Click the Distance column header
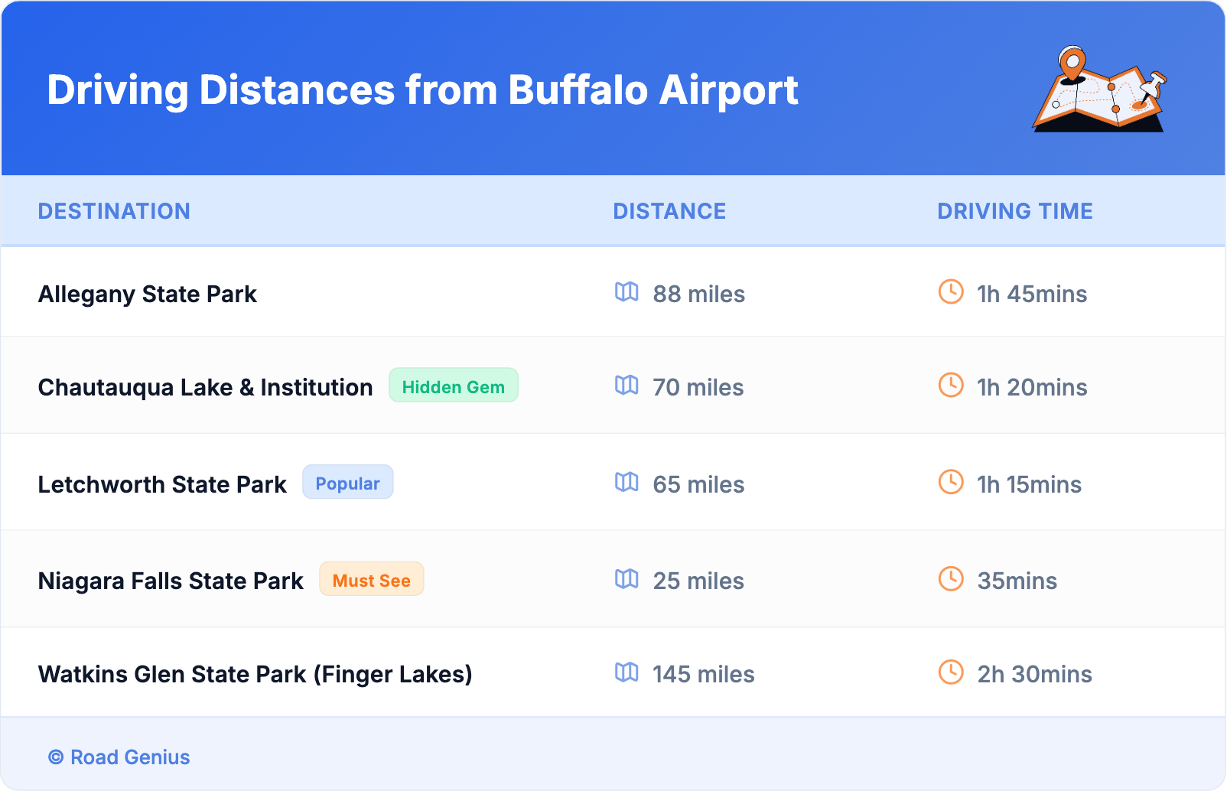1227x791 pixels. tap(669, 211)
